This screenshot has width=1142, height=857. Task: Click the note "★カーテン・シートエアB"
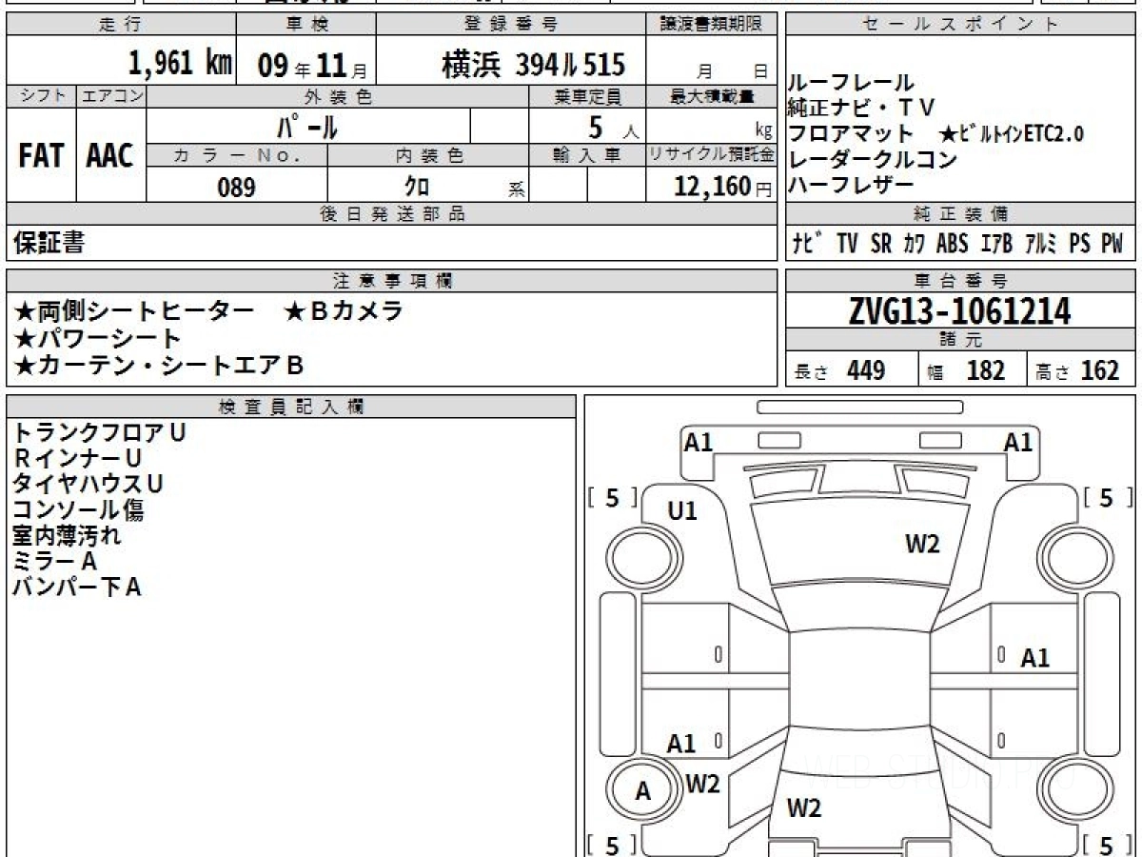click(158, 365)
